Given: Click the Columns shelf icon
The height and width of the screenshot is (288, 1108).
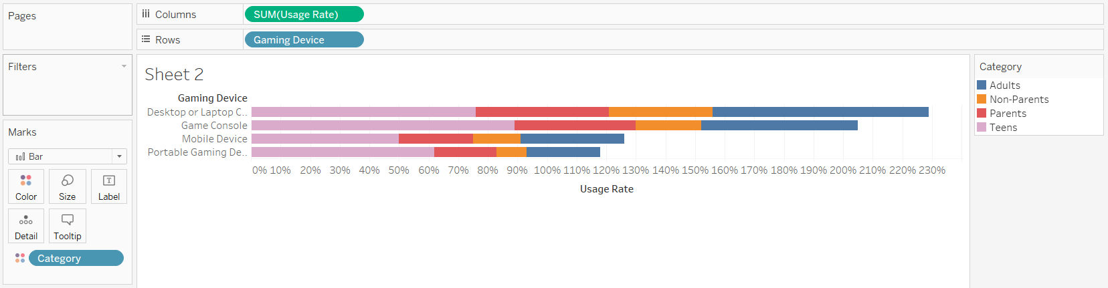Looking at the screenshot, I should [146, 14].
